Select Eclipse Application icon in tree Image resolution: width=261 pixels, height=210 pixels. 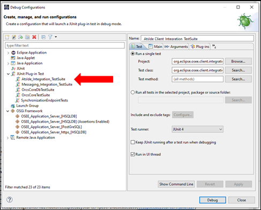tap(13, 52)
